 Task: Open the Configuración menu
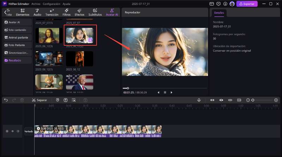pos(51,4)
